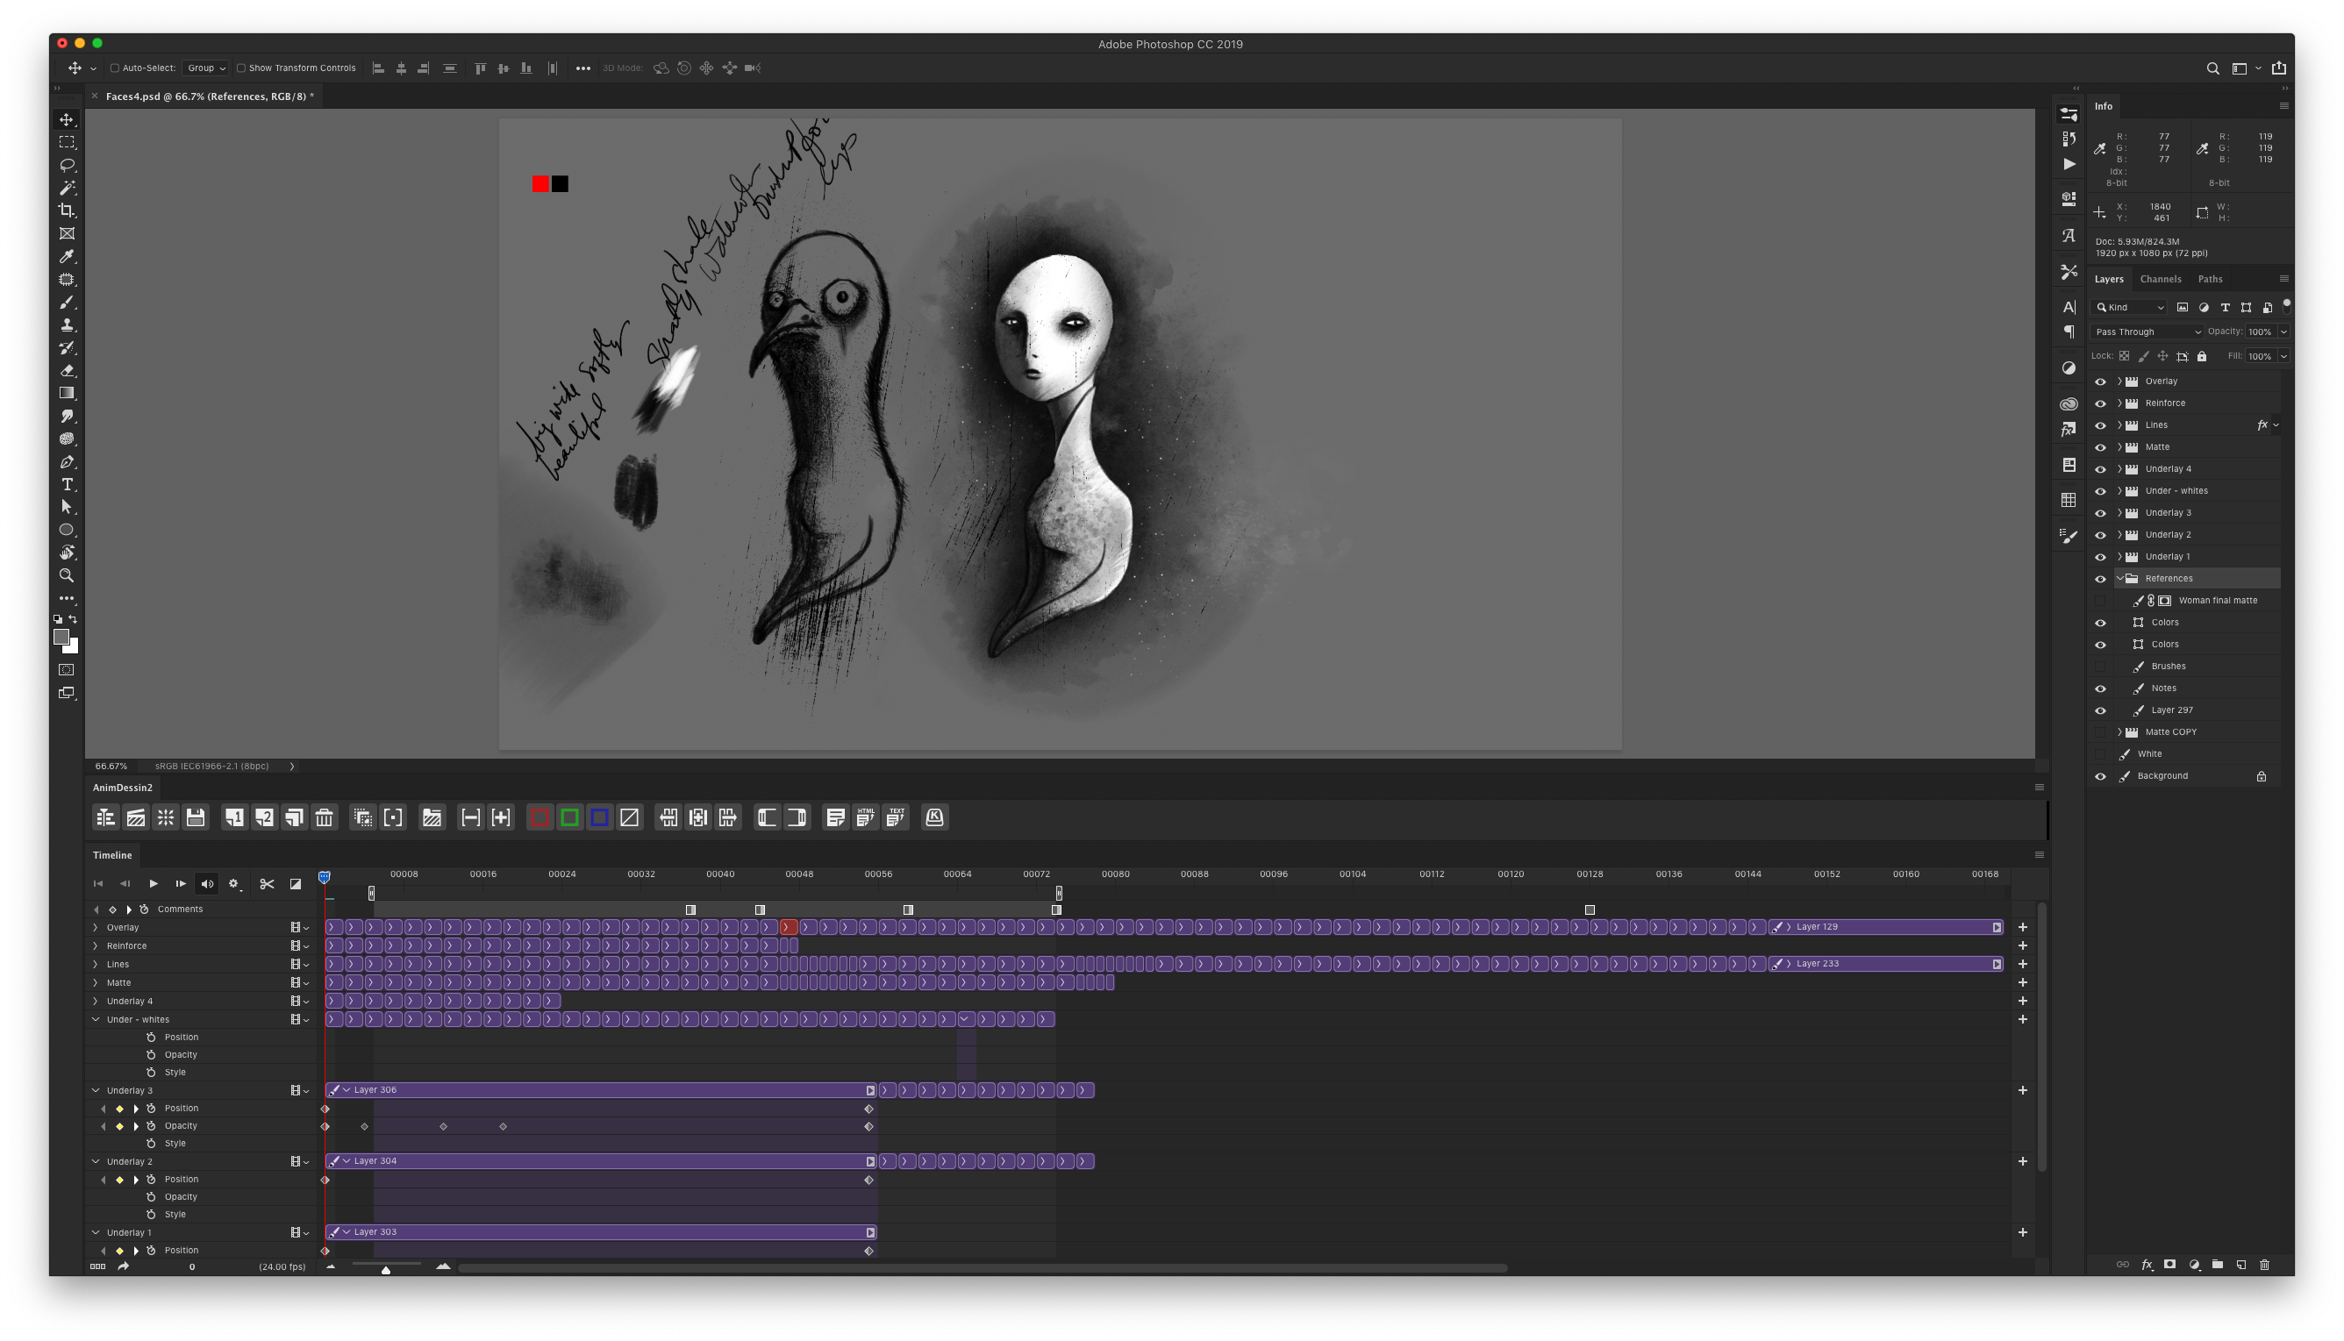The height and width of the screenshot is (1341, 2344).
Task: Click the Woman final matte layer
Action: [x=2217, y=601]
